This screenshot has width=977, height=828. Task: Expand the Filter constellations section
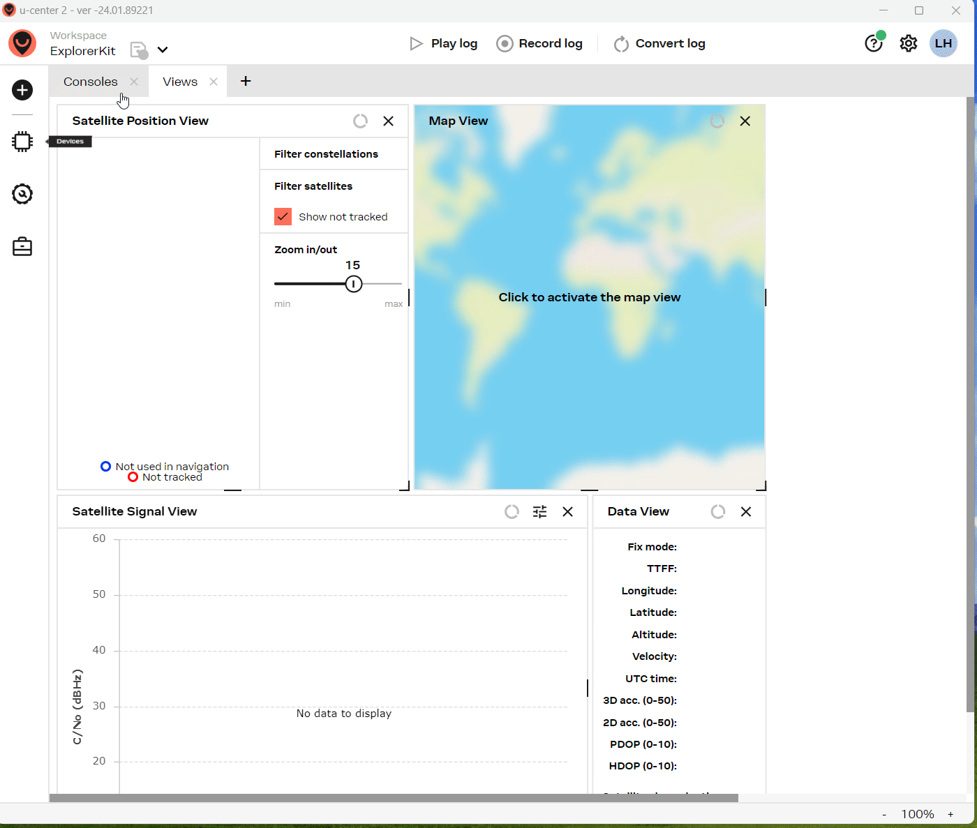(x=326, y=154)
